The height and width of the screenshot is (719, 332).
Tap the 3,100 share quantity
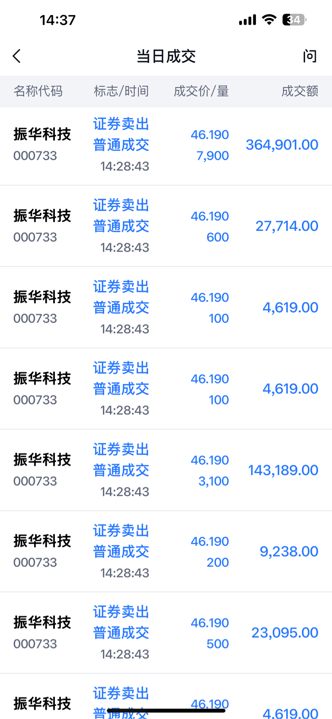tap(213, 481)
